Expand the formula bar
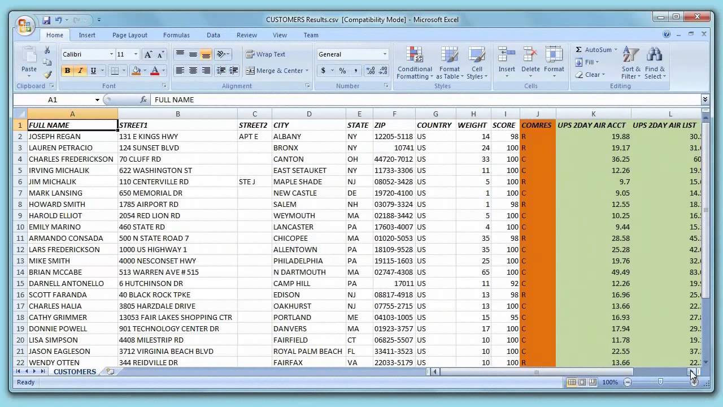This screenshot has width=723, height=407. click(705, 99)
